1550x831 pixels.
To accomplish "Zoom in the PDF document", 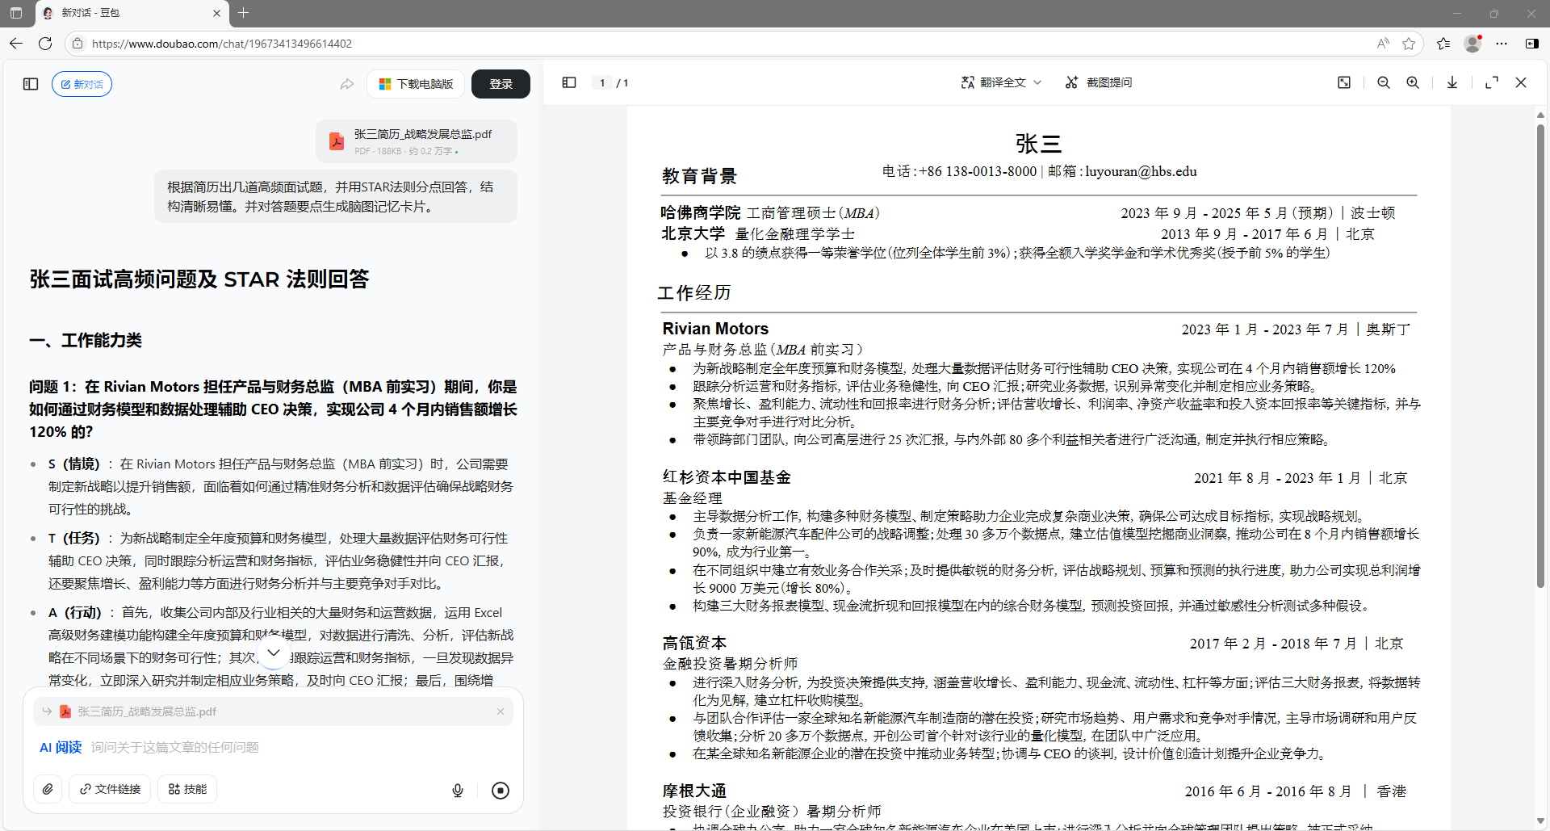I will pyautogui.click(x=1413, y=82).
